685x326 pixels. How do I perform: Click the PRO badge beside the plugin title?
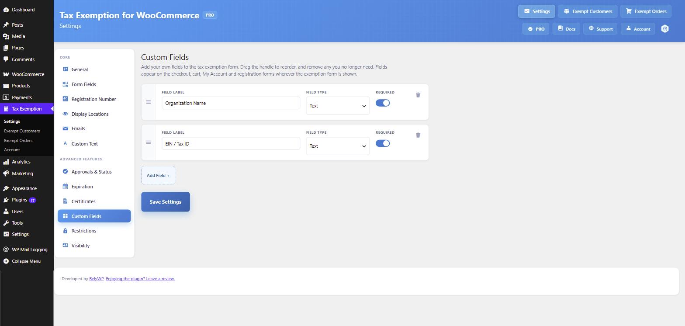pyautogui.click(x=210, y=15)
